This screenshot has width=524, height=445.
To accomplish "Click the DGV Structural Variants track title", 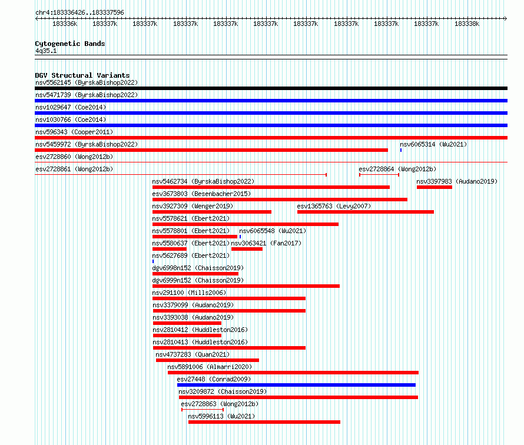I will [x=82, y=75].
